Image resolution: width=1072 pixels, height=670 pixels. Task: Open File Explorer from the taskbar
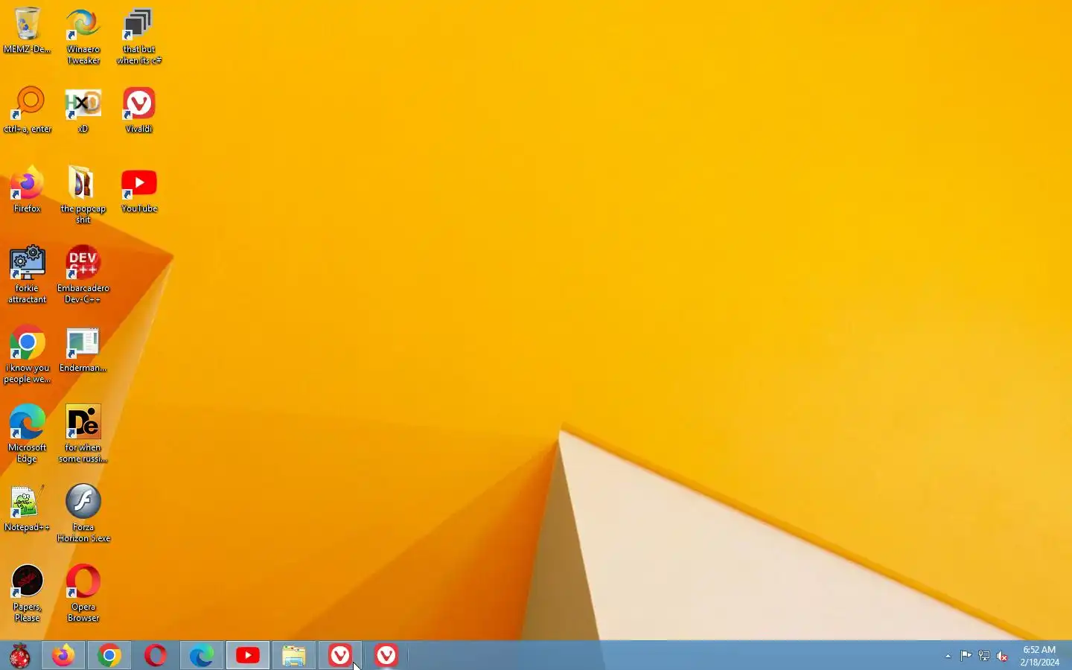[294, 656]
